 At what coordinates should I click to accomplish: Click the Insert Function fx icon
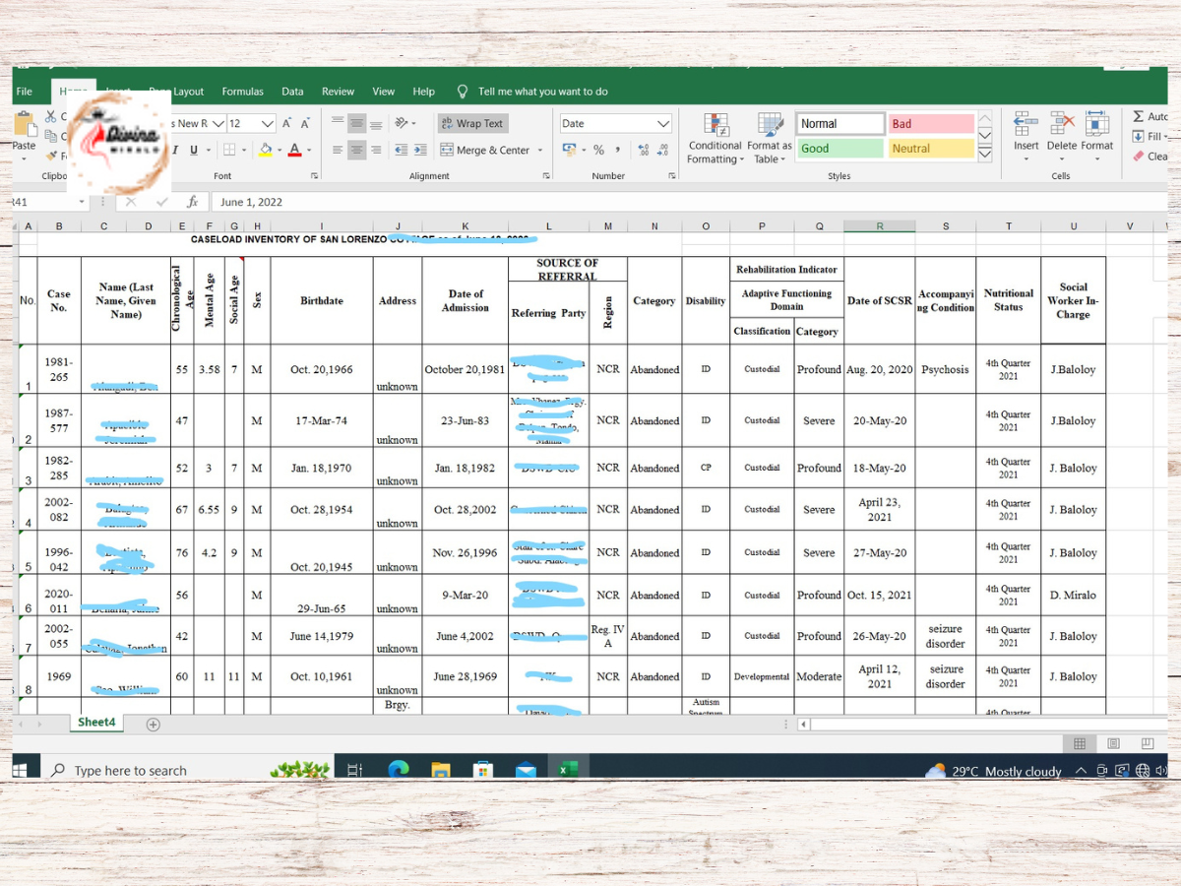pos(193,202)
